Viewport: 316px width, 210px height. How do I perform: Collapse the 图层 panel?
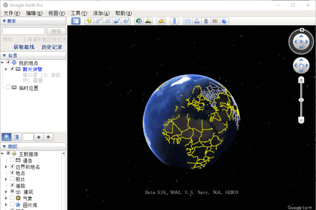4,146
